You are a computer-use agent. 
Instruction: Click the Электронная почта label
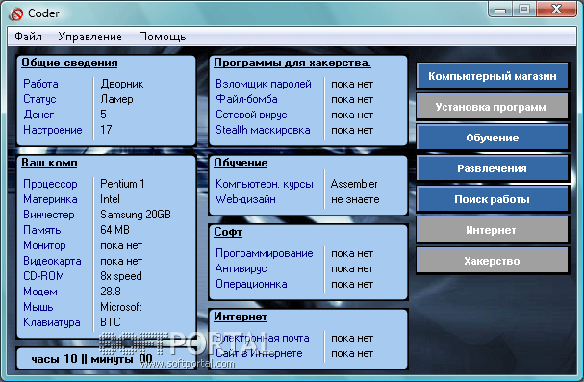[263, 338]
